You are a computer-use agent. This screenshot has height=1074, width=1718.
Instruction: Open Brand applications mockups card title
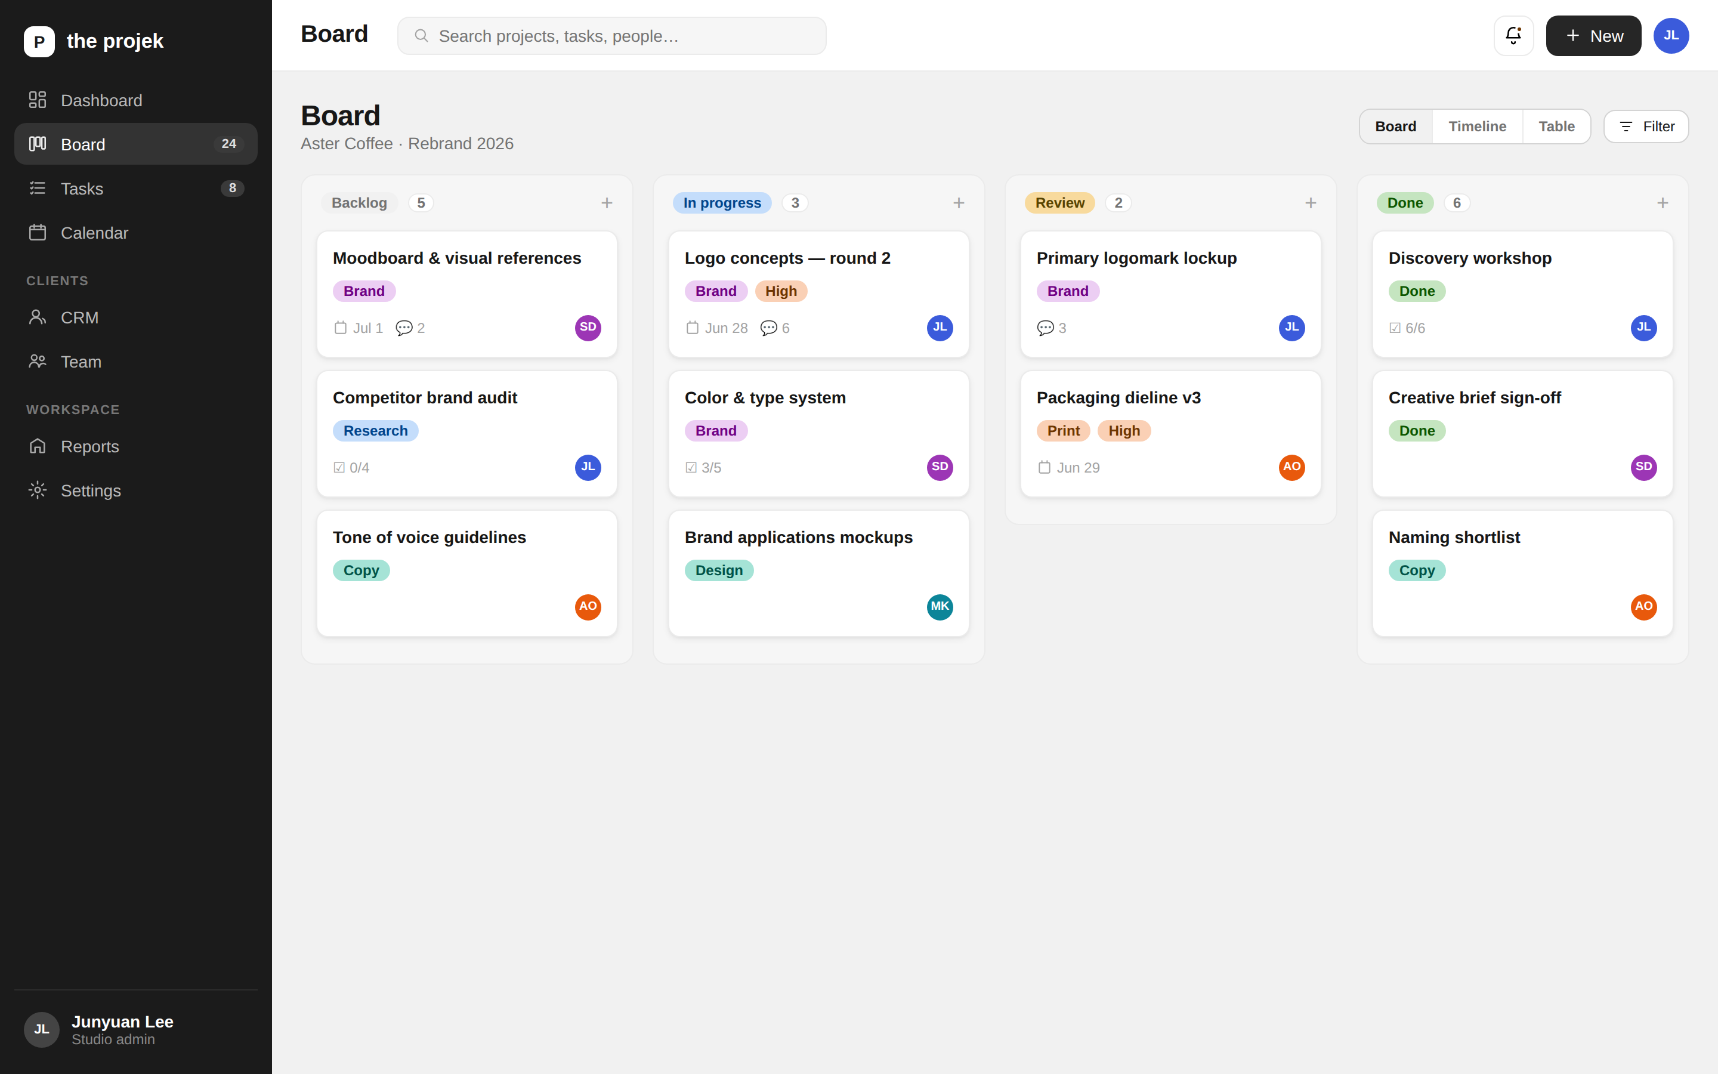pos(799,537)
